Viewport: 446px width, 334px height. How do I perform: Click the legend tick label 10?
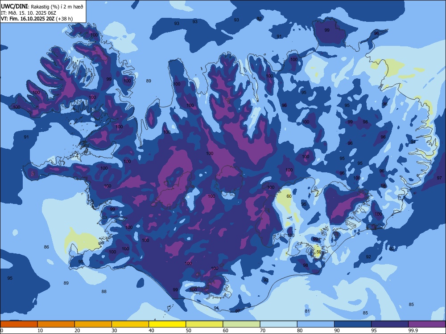coord(40,330)
